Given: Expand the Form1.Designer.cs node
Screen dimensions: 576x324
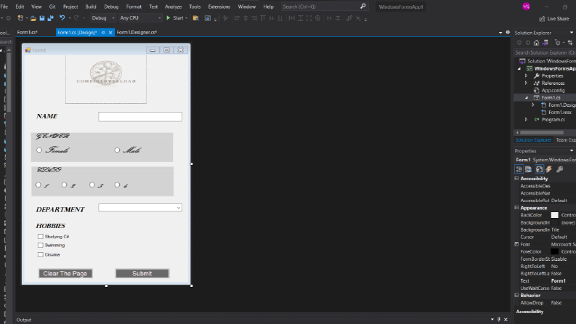Looking at the screenshot, I should (x=533, y=105).
